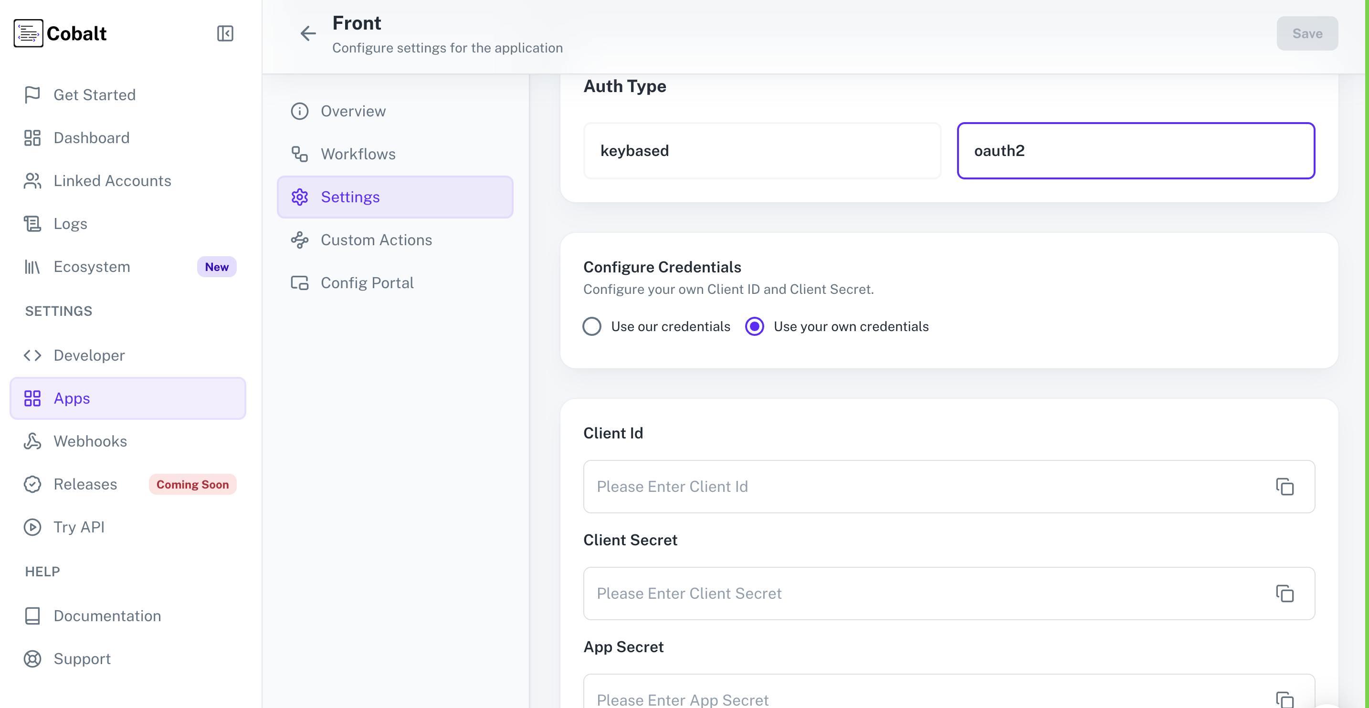Screen dimensions: 1369x708
Task: Click the back arrow next to Front
Action: (x=308, y=33)
